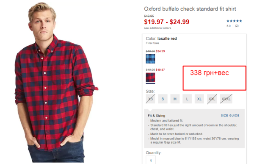254x164 pixels.
Task: Choose size XXXL
Action: [x=226, y=99]
